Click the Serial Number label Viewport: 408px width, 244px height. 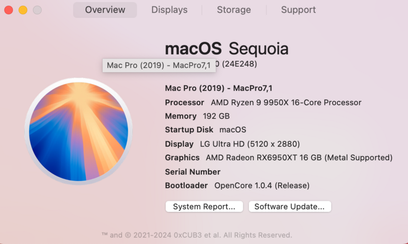click(193, 172)
